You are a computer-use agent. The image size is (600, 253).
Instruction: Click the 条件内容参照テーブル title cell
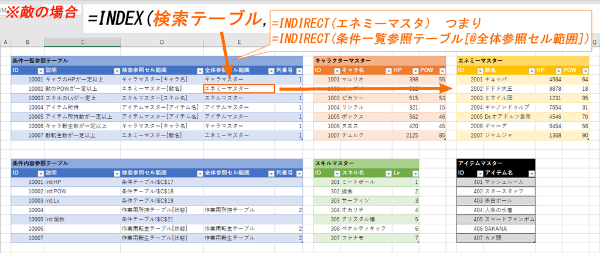pos(157,163)
